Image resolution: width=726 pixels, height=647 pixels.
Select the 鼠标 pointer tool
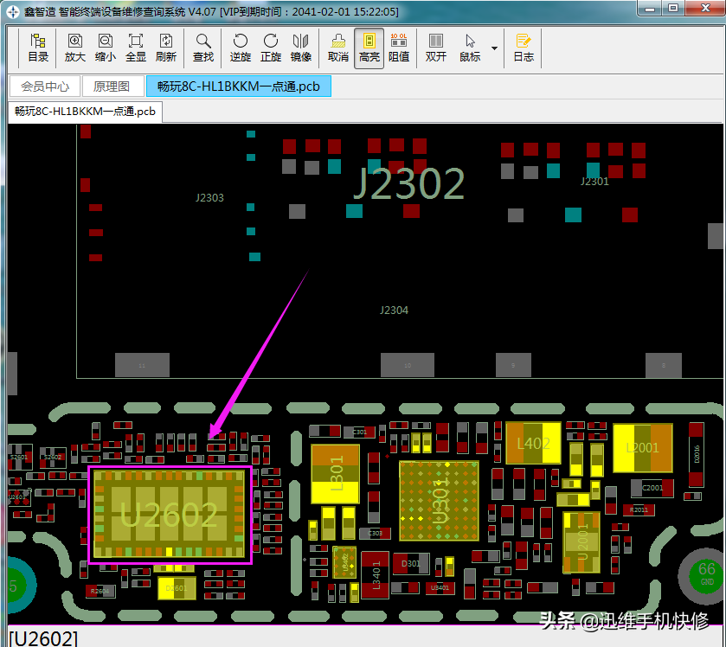(x=470, y=48)
